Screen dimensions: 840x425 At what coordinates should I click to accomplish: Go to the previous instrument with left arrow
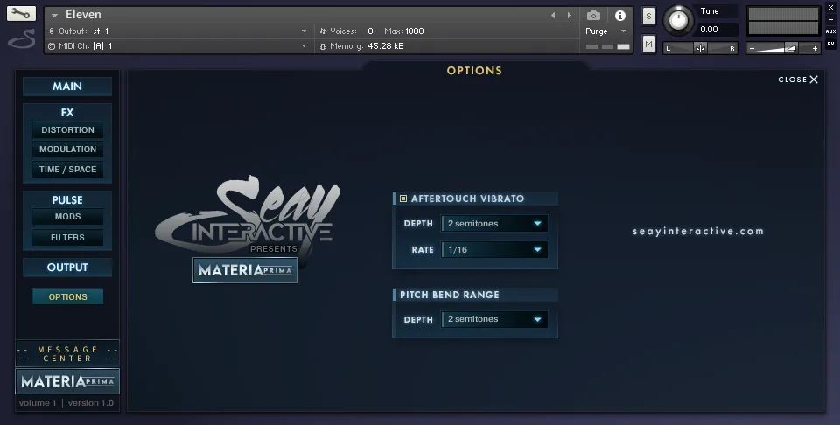[x=553, y=16]
